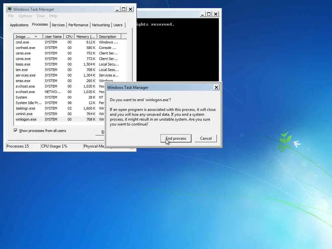Toggle Show processes from all users
Viewport: 332px width, 249px height.
(x=16, y=130)
